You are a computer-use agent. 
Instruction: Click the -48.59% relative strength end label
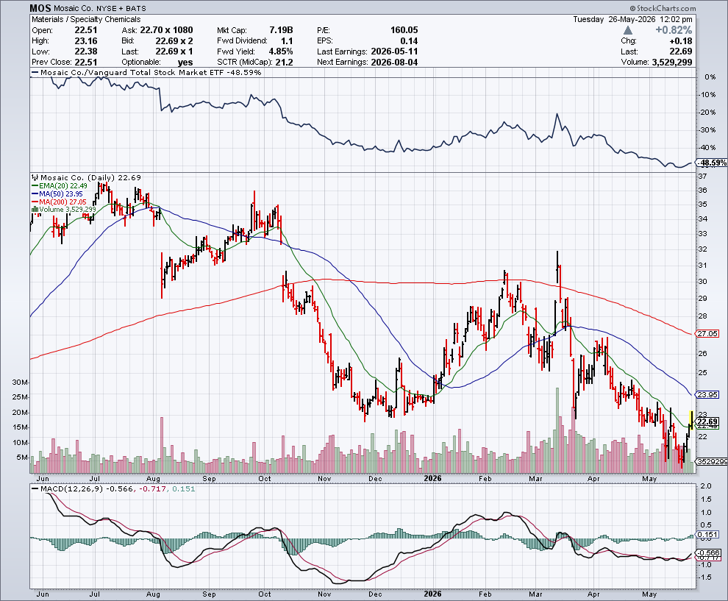click(713, 163)
